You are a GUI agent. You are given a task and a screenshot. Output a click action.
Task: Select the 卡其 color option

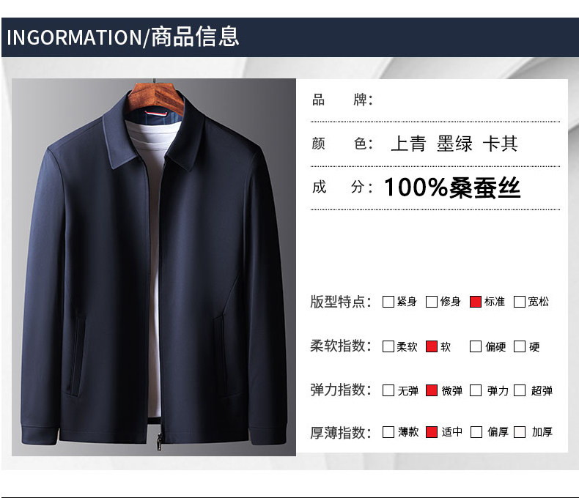[x=501, y=144]
